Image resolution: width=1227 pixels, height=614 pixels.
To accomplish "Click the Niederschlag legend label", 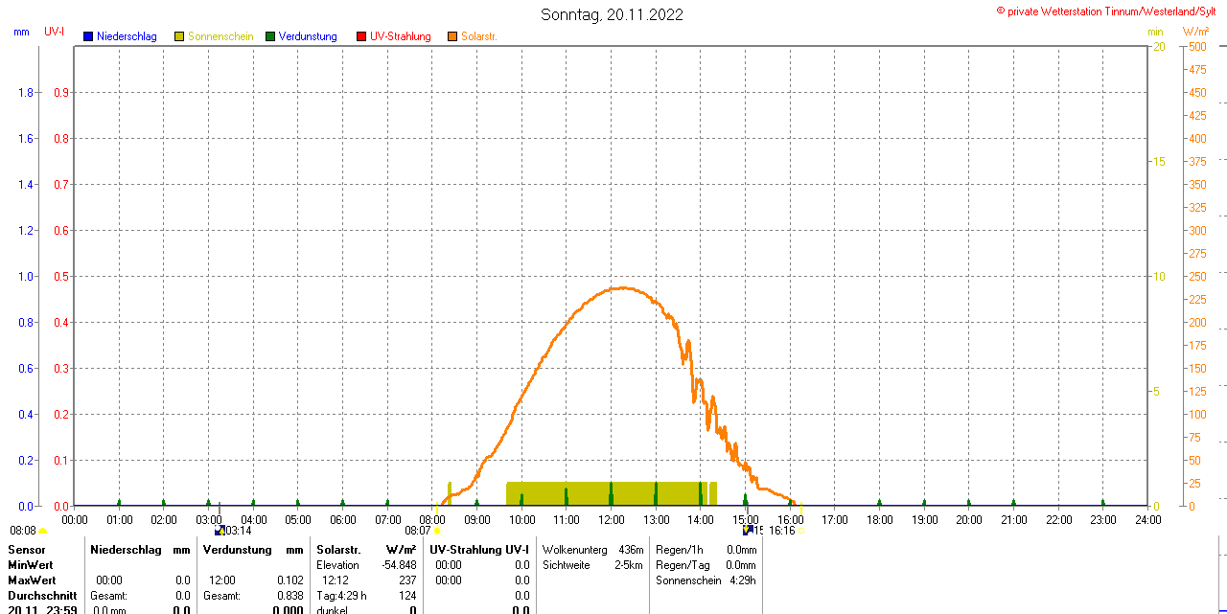I will point(127,36).
